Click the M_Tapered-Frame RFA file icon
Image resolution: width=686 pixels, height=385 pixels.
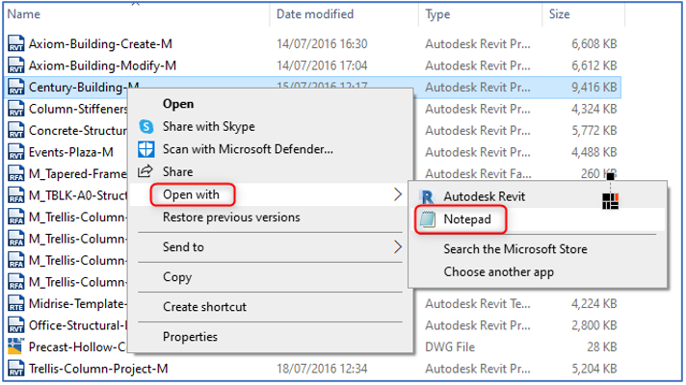(16, 173)
